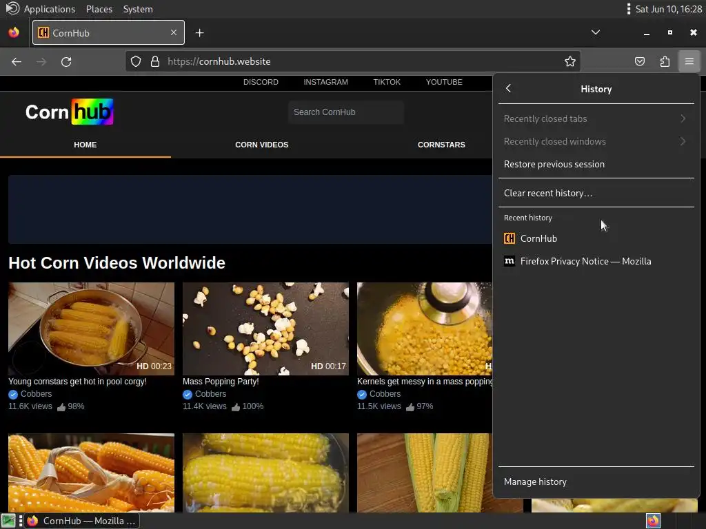
Task: Click the clock Sat Jun 10, 16:28
Action: [x=668, y=9]
